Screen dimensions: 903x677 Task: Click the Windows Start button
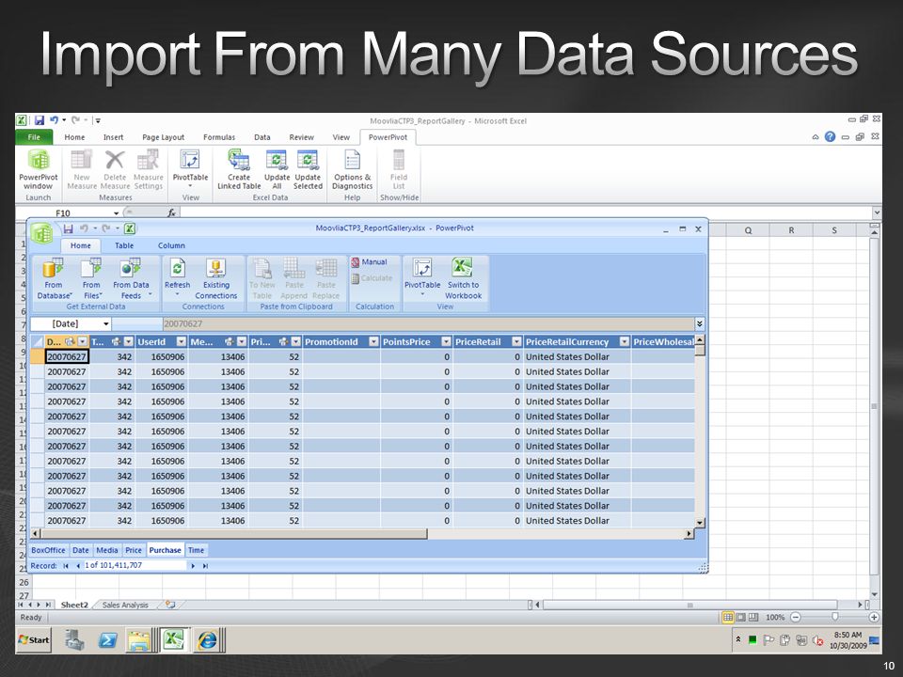coord(34,639)
